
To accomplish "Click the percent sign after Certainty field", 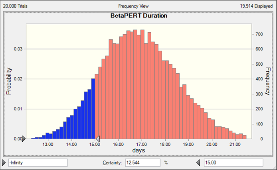I will click(x=166, y=162).
